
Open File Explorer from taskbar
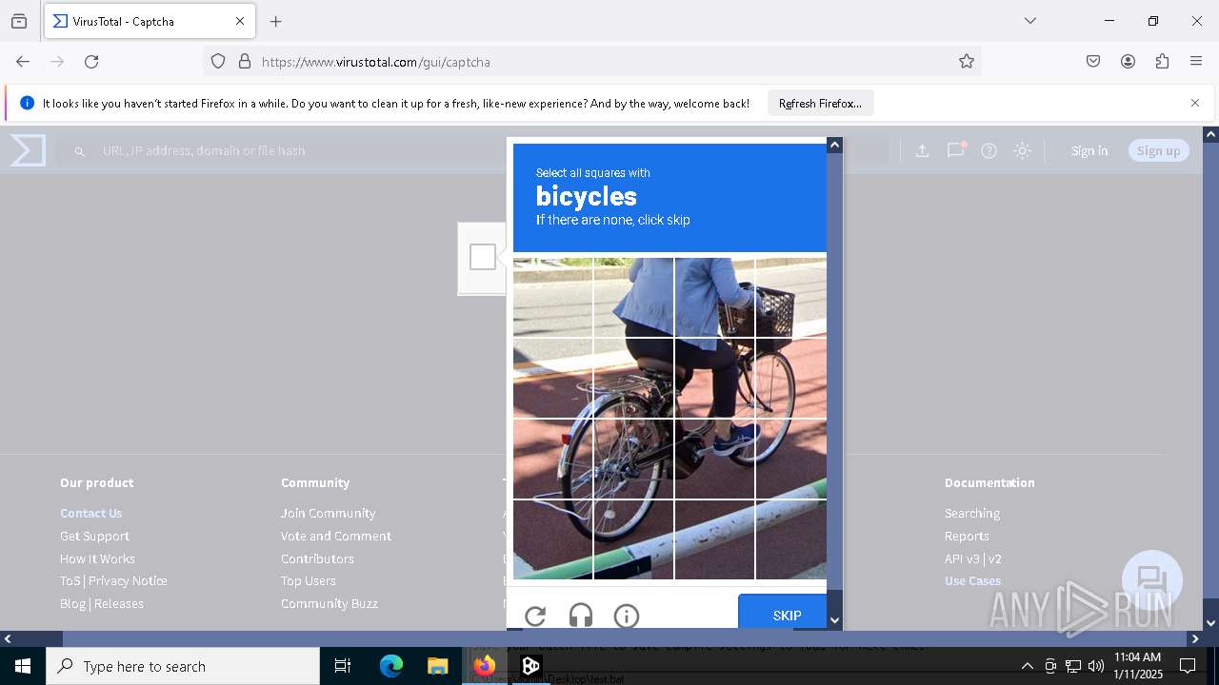click(x=437, y=666)
